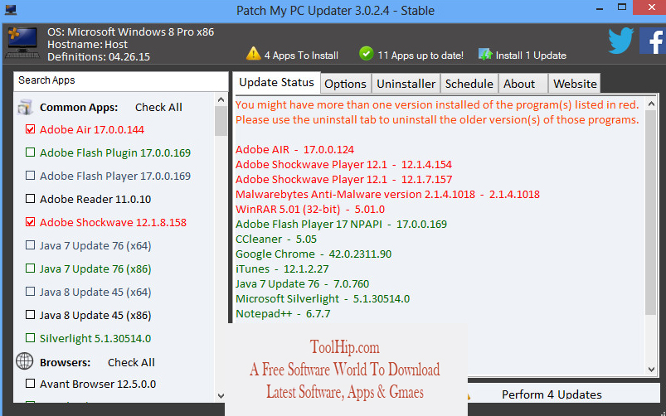
Task: Click the 4 Apps To Install label
Action: (x=301, y=56)
